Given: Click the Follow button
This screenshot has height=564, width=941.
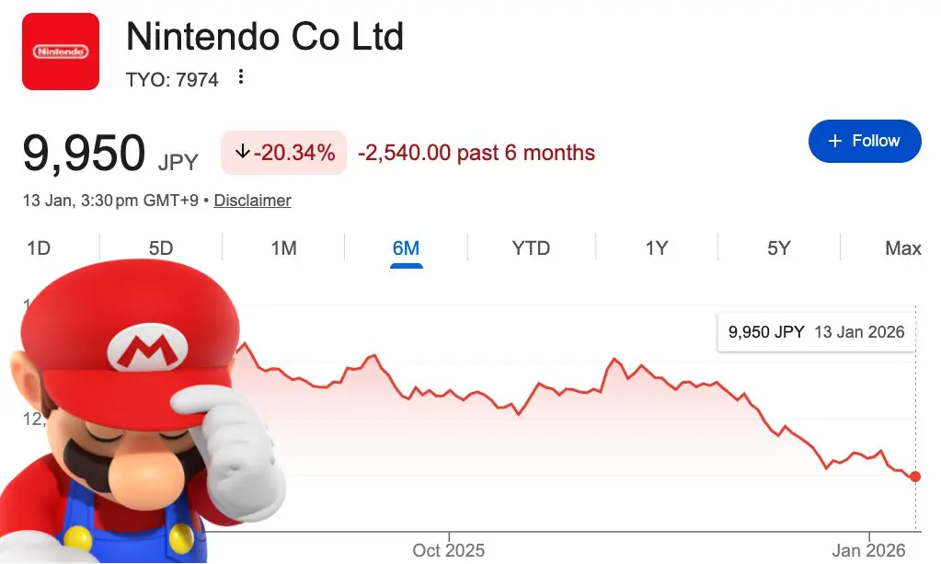Looking at the screenshot, I should click(865, 141).
